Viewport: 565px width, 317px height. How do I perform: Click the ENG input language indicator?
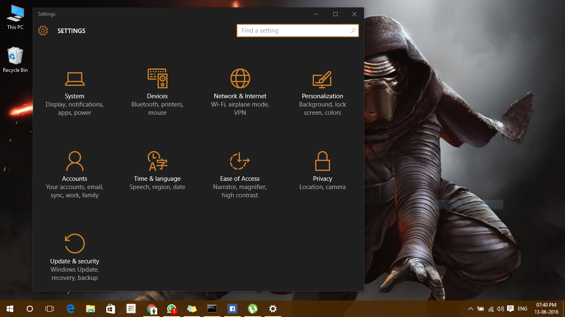(522, 309)
